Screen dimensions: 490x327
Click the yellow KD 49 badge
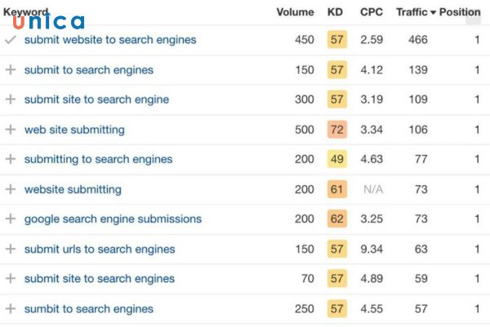pyautogui.click(x=336, y=159)
